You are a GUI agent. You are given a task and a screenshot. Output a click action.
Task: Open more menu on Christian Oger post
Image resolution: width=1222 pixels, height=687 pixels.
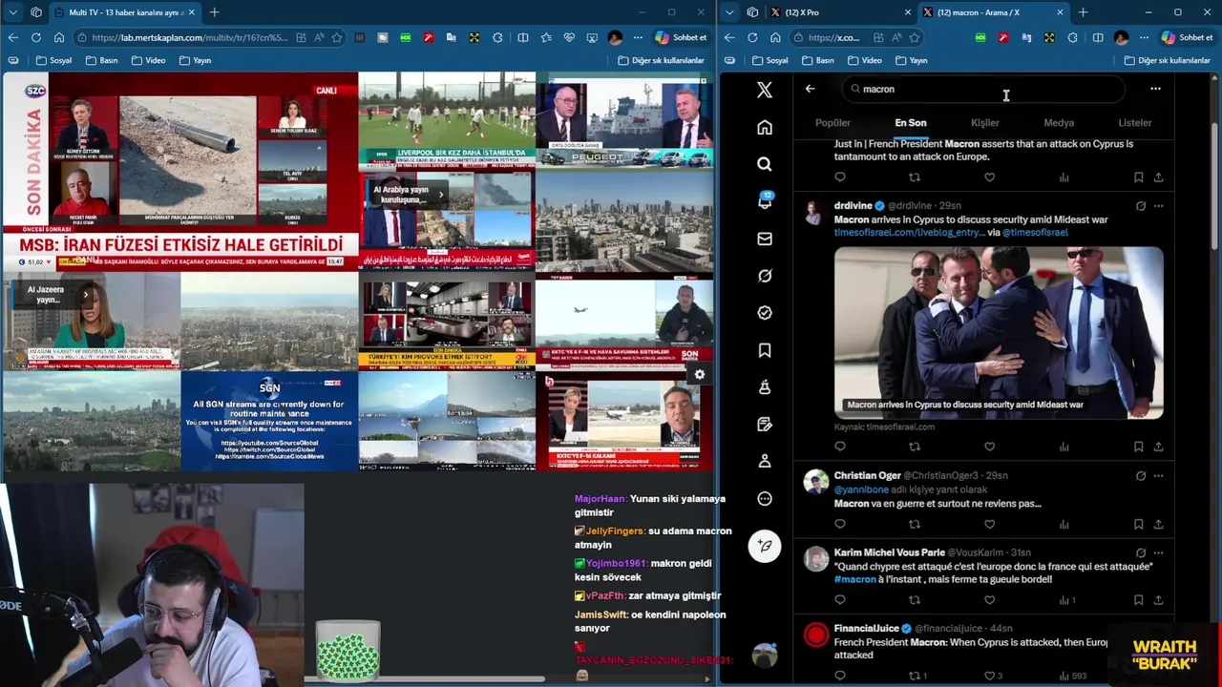(1158, 475)
